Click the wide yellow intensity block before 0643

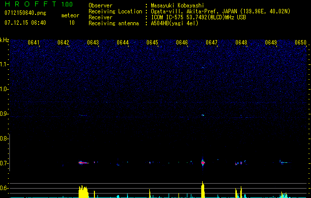tap(83, 192)
